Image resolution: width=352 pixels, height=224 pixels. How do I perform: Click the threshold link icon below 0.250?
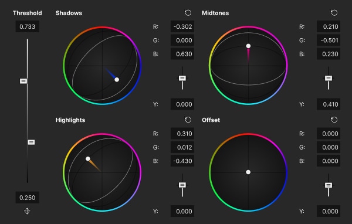[27, 211]
